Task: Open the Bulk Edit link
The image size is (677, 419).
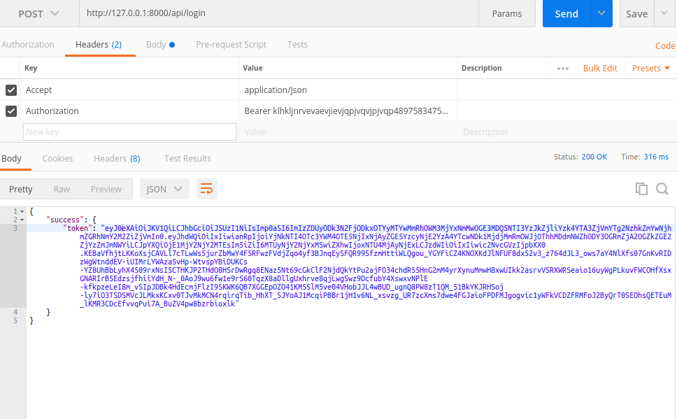Action: 600,69
